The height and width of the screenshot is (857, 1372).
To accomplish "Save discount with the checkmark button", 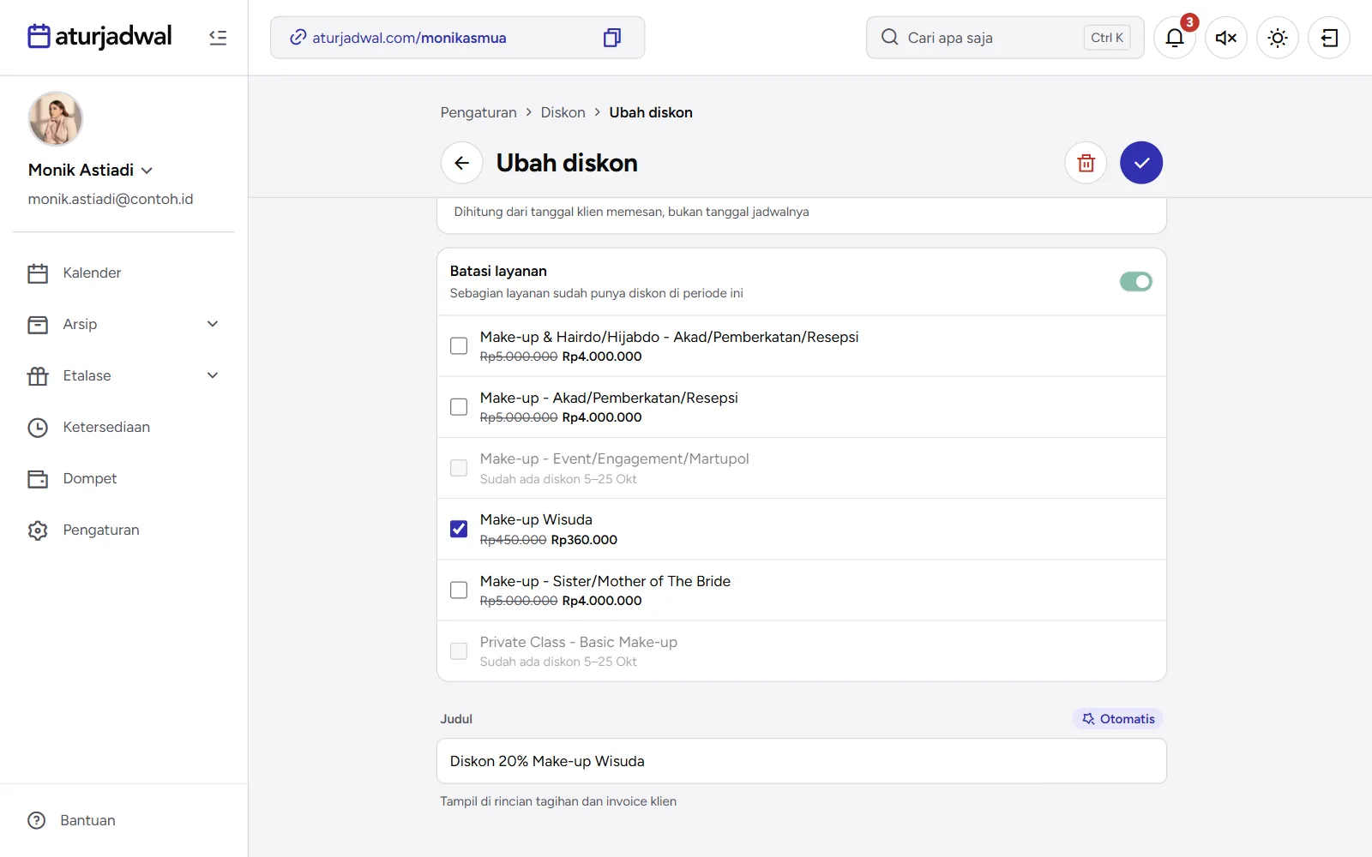I will pyautogui.click(x=1141, y=163).
